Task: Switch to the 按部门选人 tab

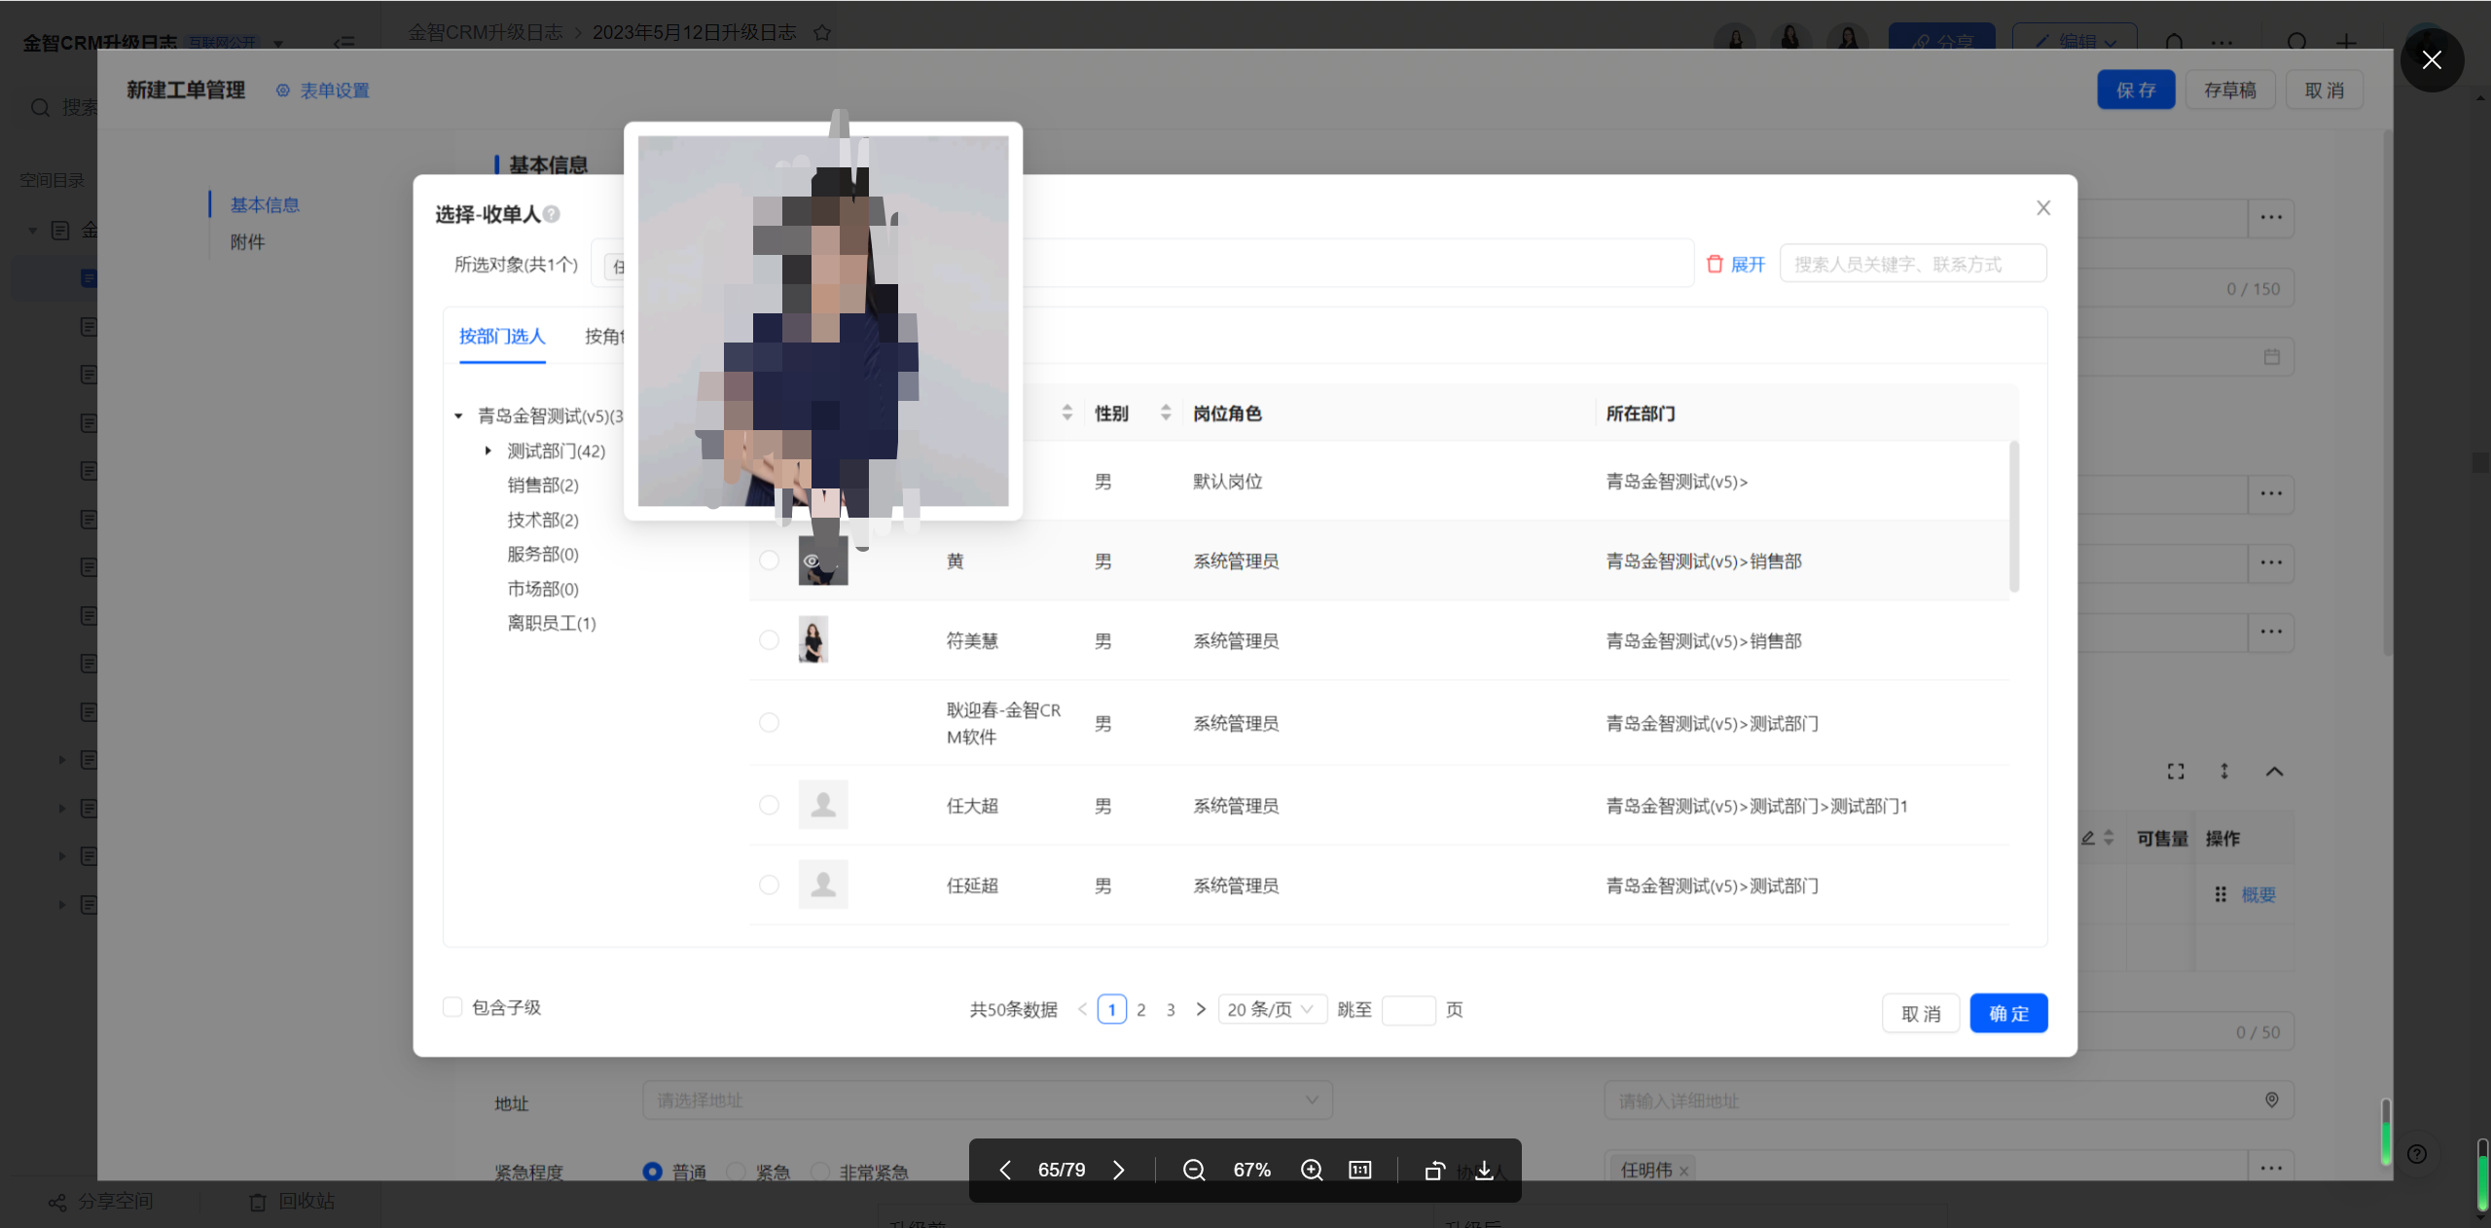Action: (502, 337)
